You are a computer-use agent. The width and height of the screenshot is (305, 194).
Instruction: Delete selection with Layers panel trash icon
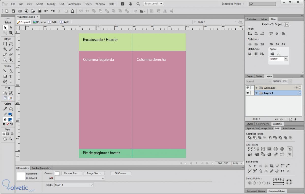(x=295, y=119)
